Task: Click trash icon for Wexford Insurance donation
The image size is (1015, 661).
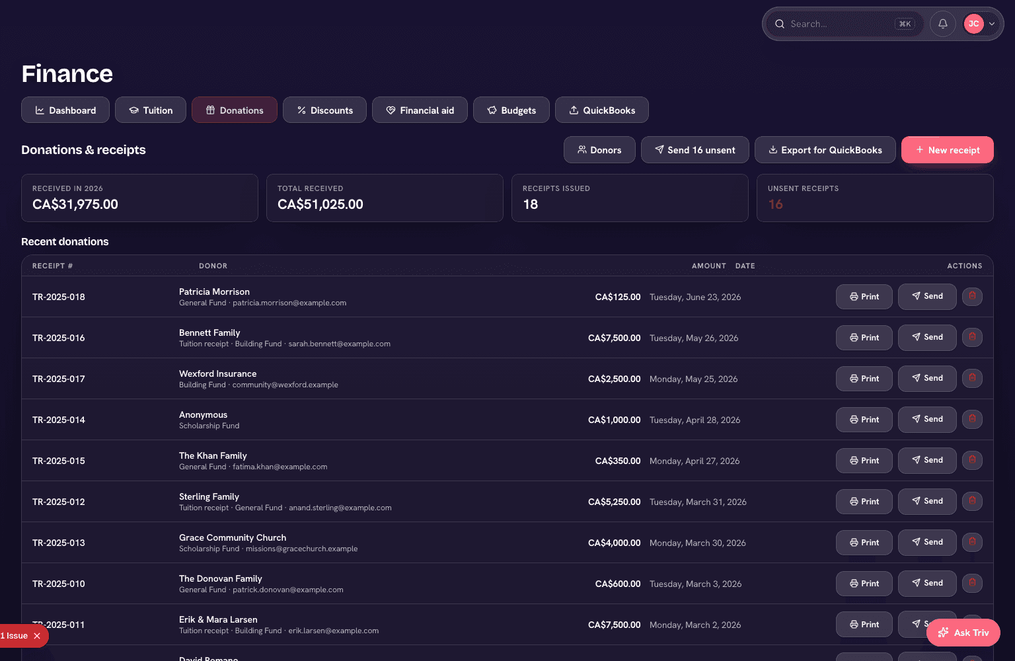Action: (x=972, y=378)
